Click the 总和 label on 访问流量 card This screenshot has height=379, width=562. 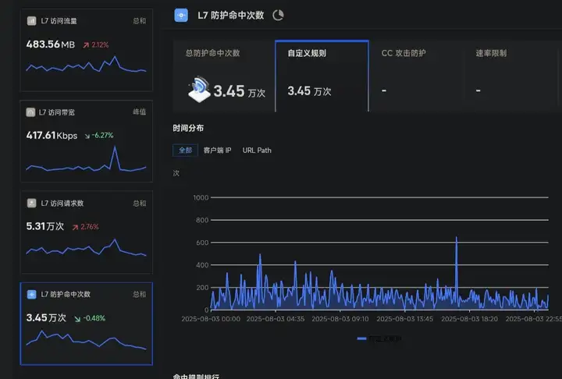click(x=140, y=21)
